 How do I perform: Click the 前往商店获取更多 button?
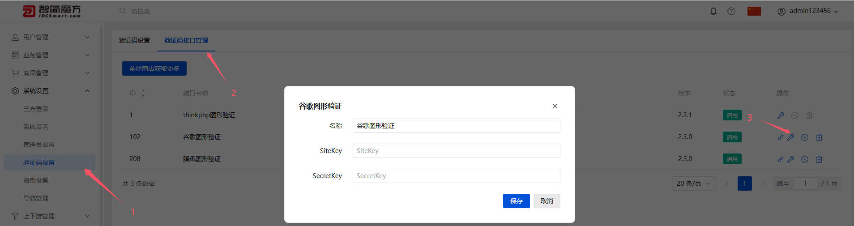coord(154,68)
